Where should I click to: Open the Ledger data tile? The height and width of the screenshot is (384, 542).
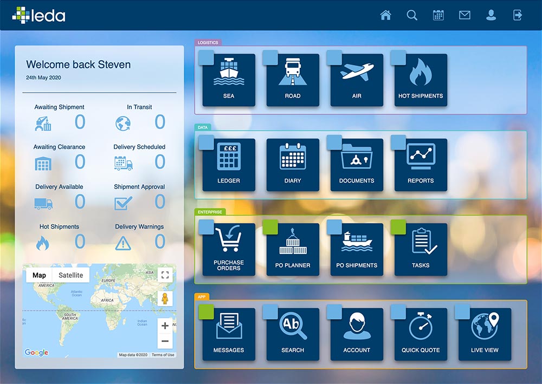pyautogui.click(x=229, y=165)
